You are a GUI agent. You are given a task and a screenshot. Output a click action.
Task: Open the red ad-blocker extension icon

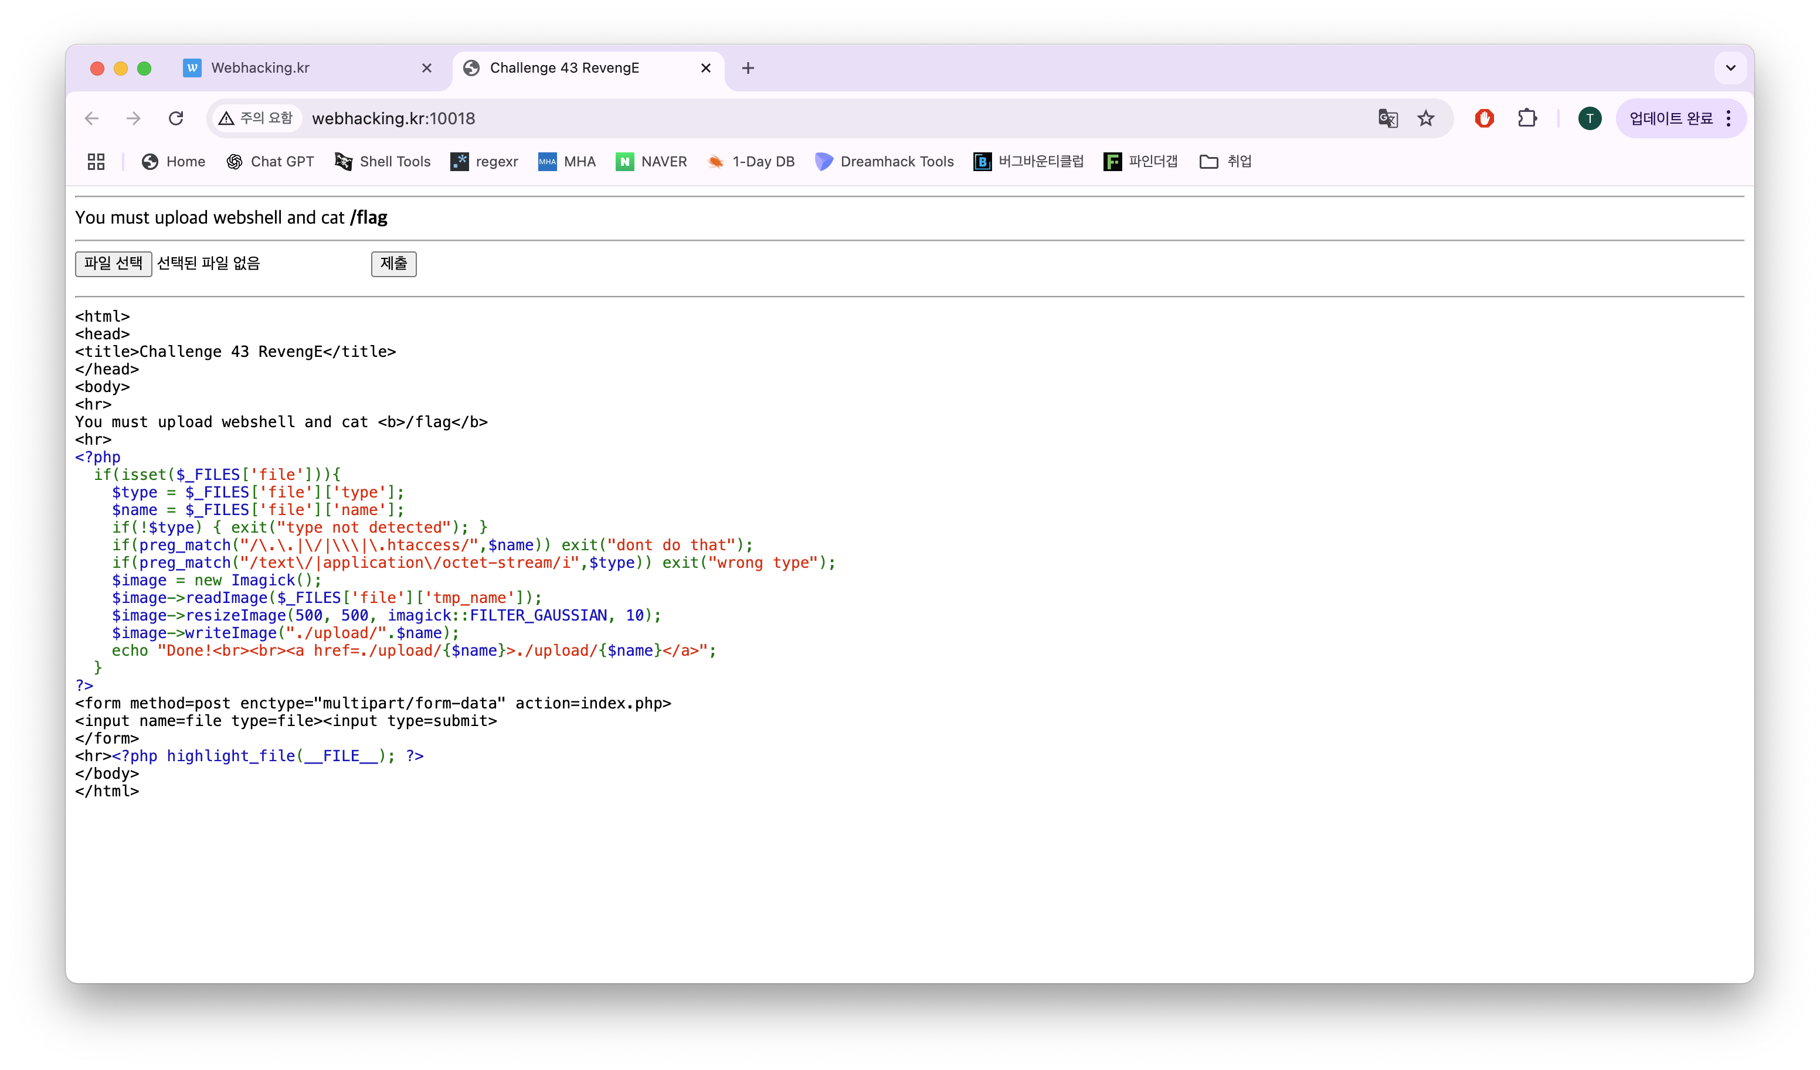click(x=1484, y=118)
